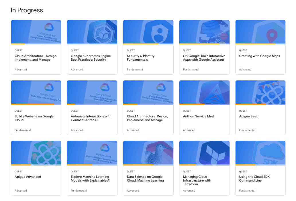Viewport: 296px width, 201px height.
Task: Click Fundamental level label on Apigee Basic card
Action: pyautogui.click(x=247, y=130)
